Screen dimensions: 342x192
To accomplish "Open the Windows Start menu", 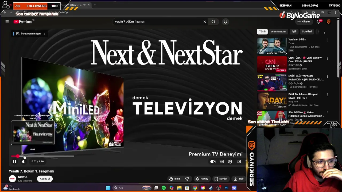I will click(108, 188).
